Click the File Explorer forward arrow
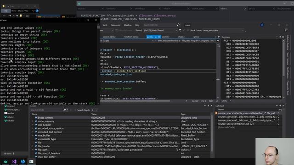Screen dimensions: 294x165 (x=10, y=16)
